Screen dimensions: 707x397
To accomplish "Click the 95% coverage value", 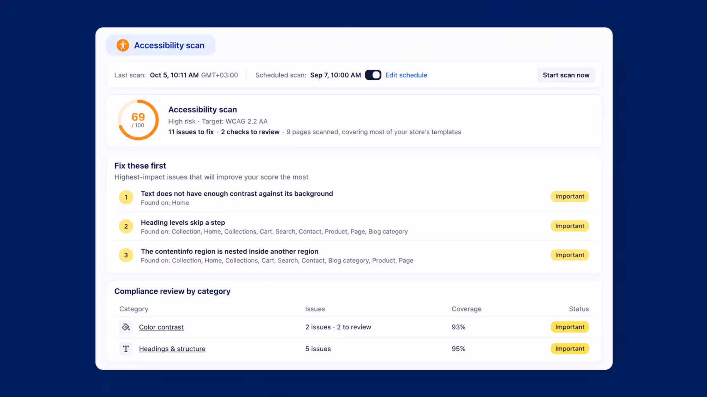I will coord(458,349).
